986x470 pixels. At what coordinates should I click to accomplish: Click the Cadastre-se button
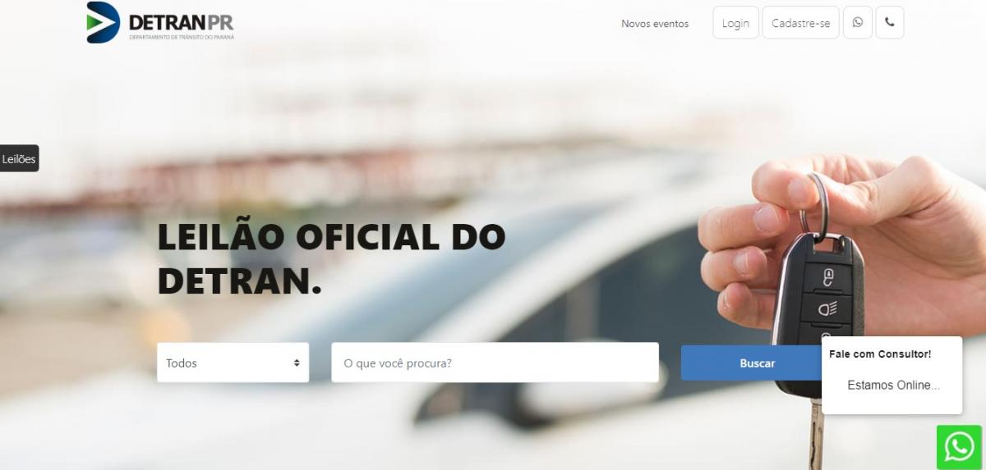(801, 23)
